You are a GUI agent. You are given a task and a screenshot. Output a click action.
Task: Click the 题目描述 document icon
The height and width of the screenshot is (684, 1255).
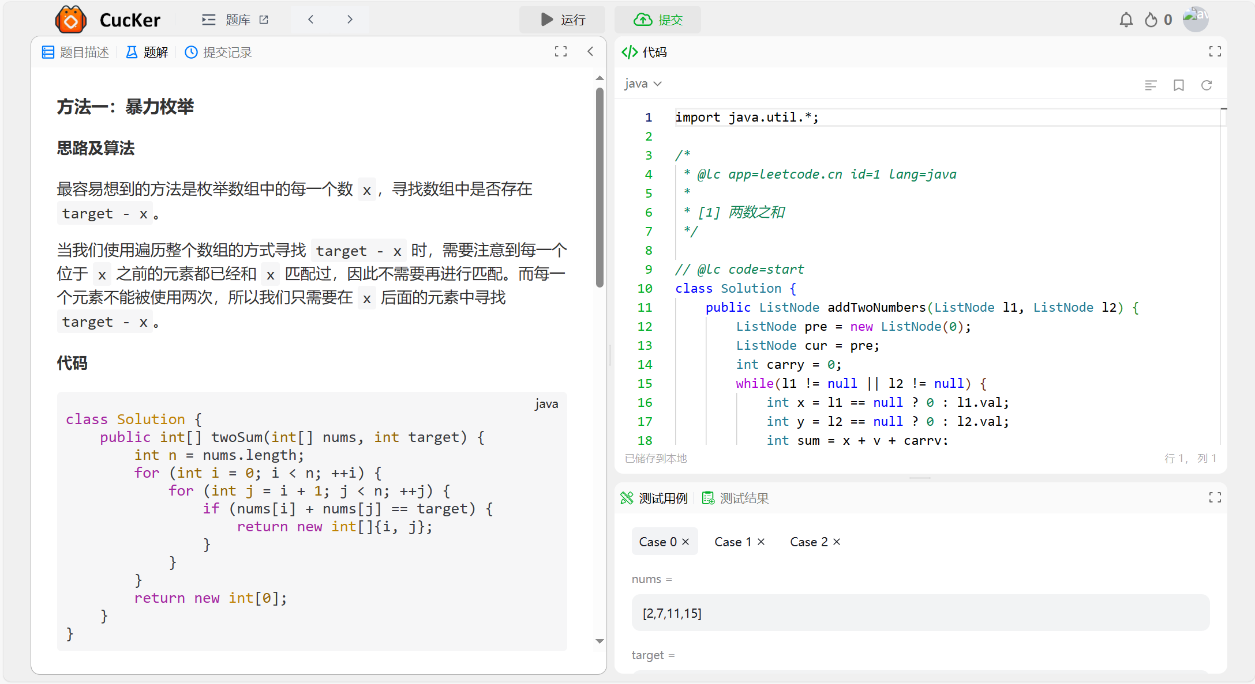[x=48, y=52]
